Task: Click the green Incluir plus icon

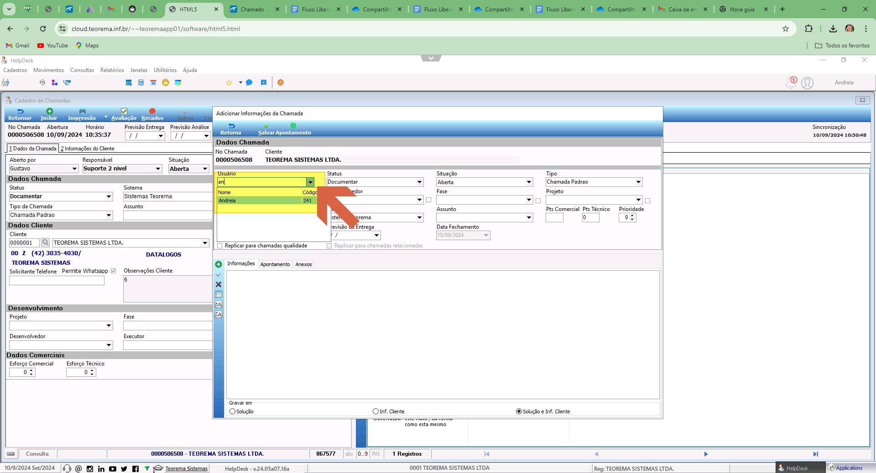Action: [49, 111]
